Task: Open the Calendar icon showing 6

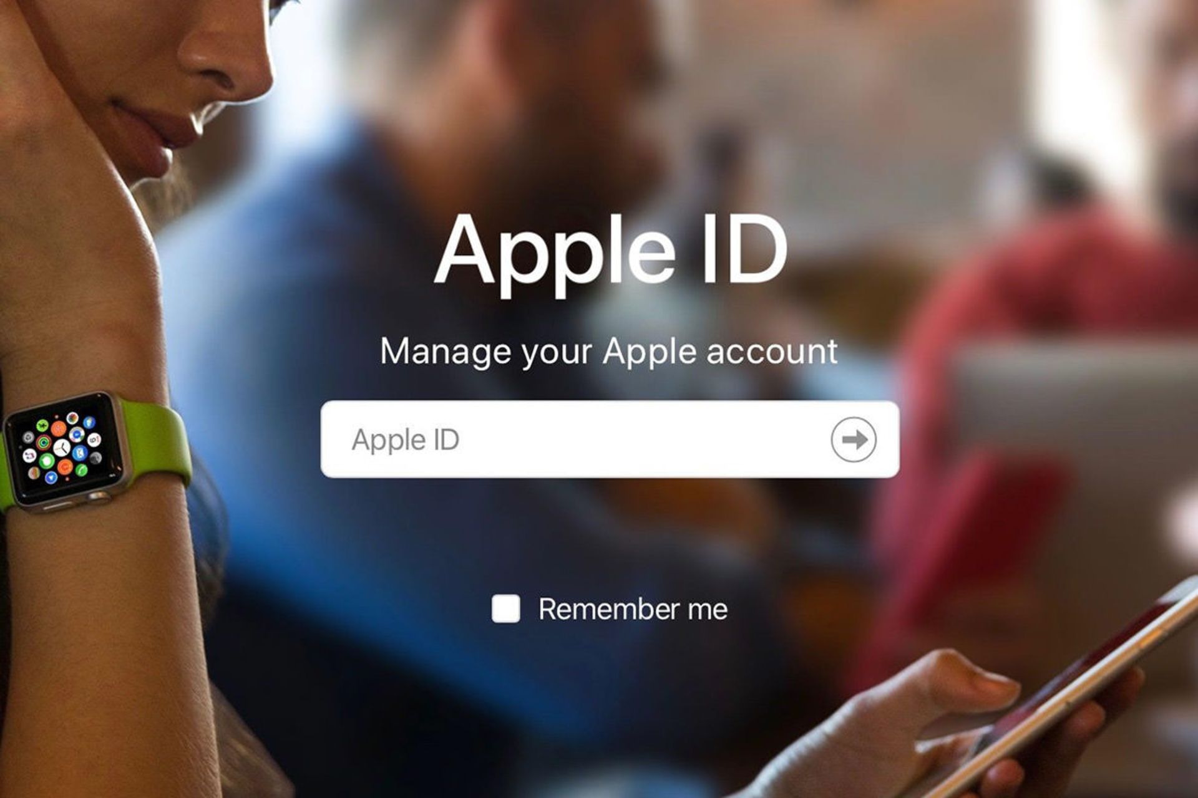Action: point(94,440)
